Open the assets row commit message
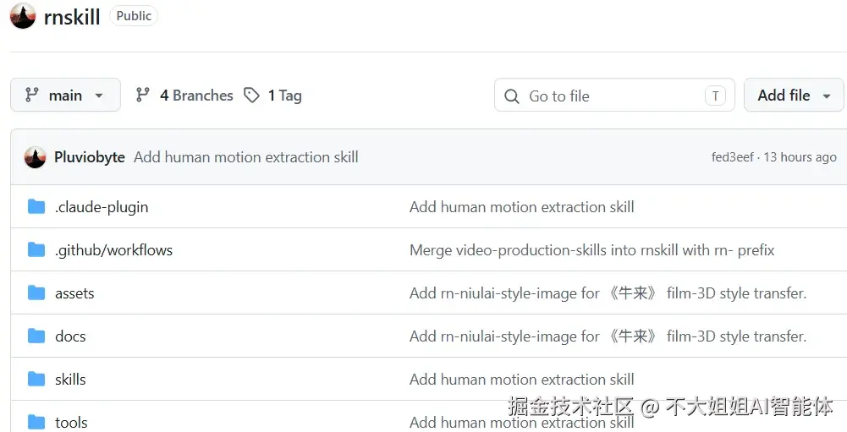Image resolution: width=847 pixels, height=432 pixels. point(608,293)
